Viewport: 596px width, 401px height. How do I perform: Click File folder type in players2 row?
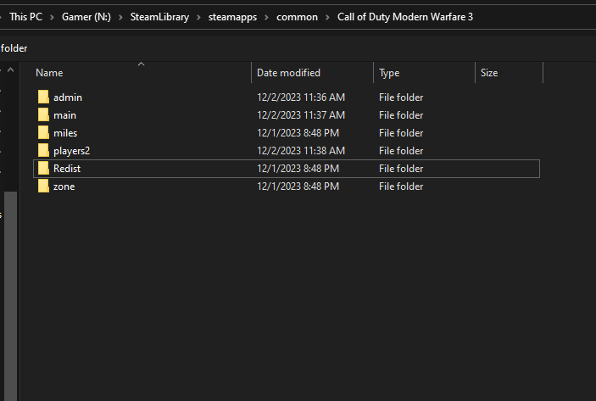click(x=401, y=151)
